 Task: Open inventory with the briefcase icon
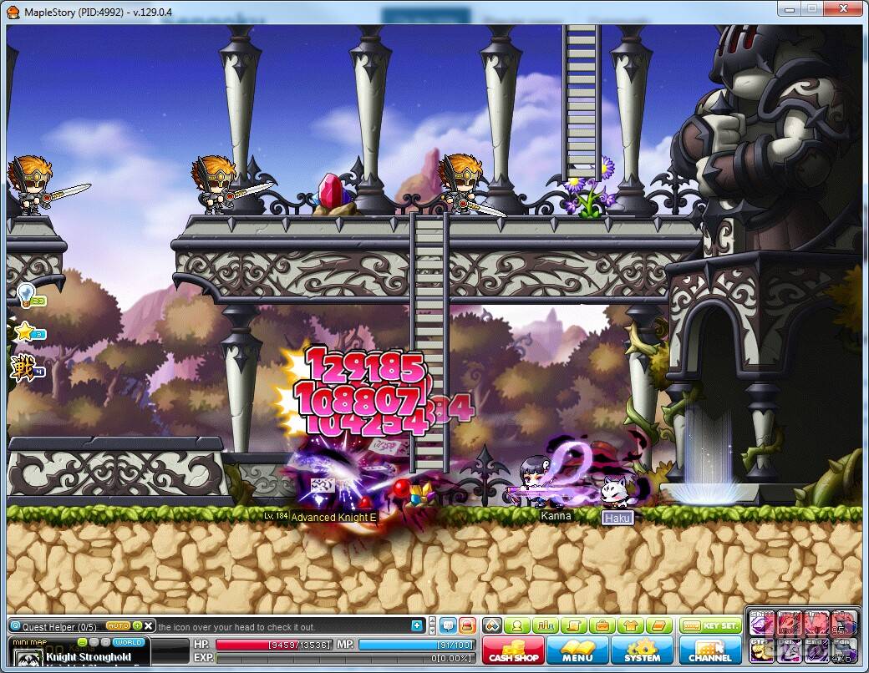pyautogui.click(x=602, y=625)
